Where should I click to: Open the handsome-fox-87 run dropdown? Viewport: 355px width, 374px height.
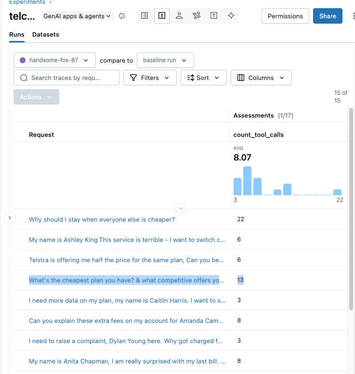tap(54, 60)
